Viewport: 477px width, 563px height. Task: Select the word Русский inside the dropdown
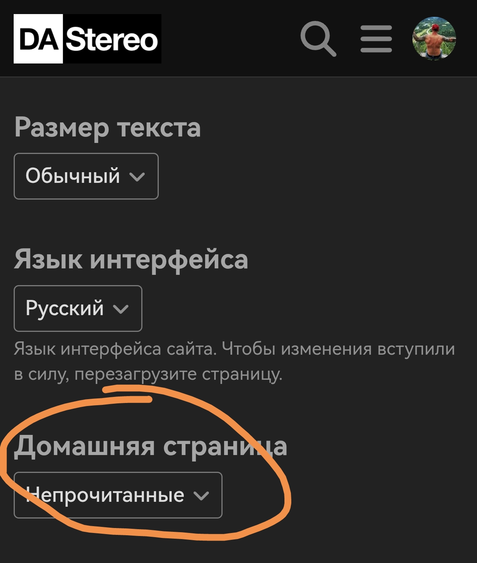point(65,308)
